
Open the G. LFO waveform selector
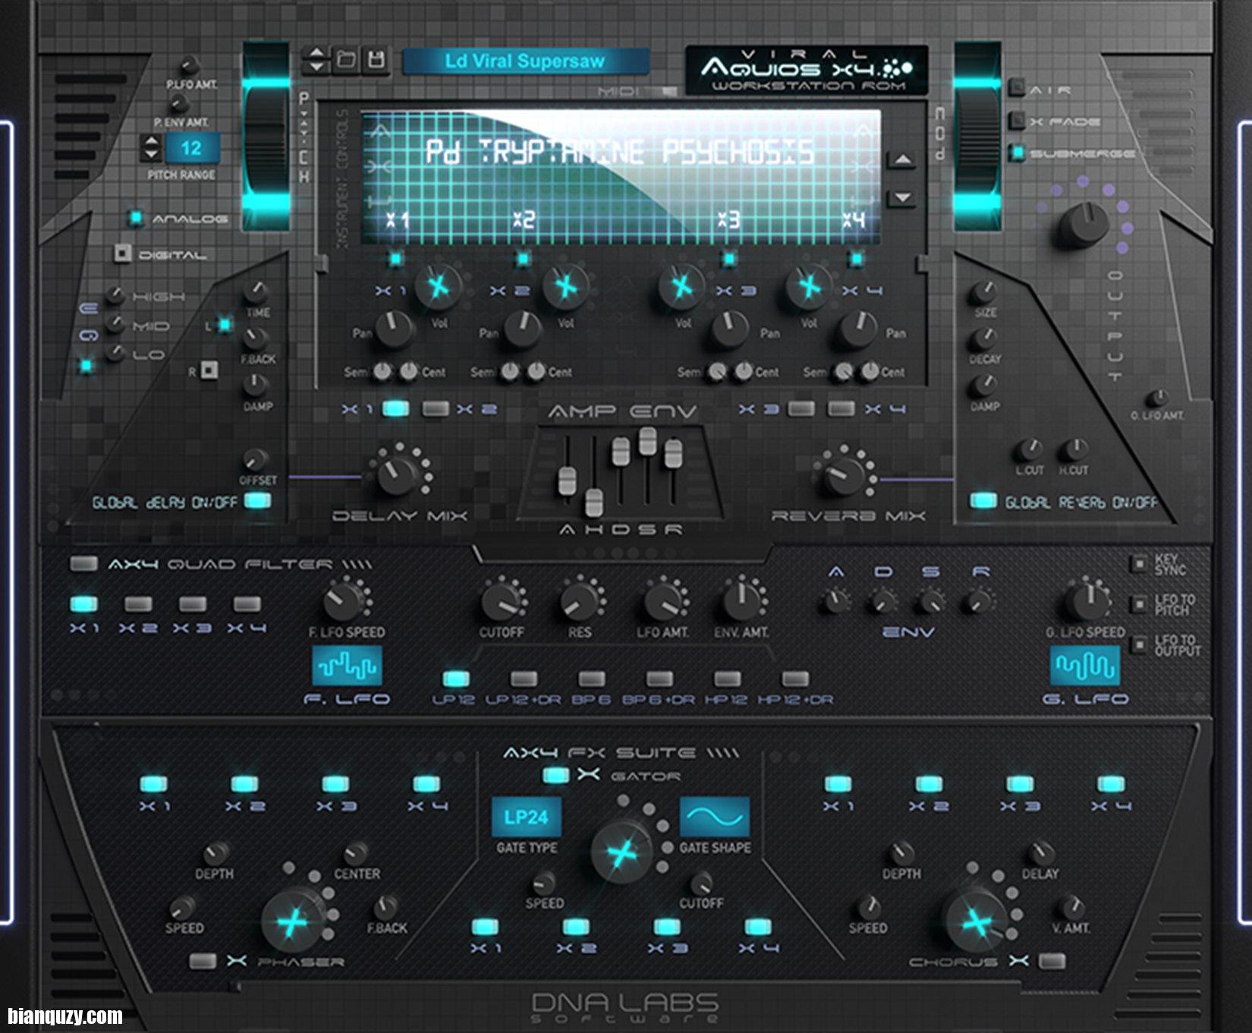coord(1085,666)
